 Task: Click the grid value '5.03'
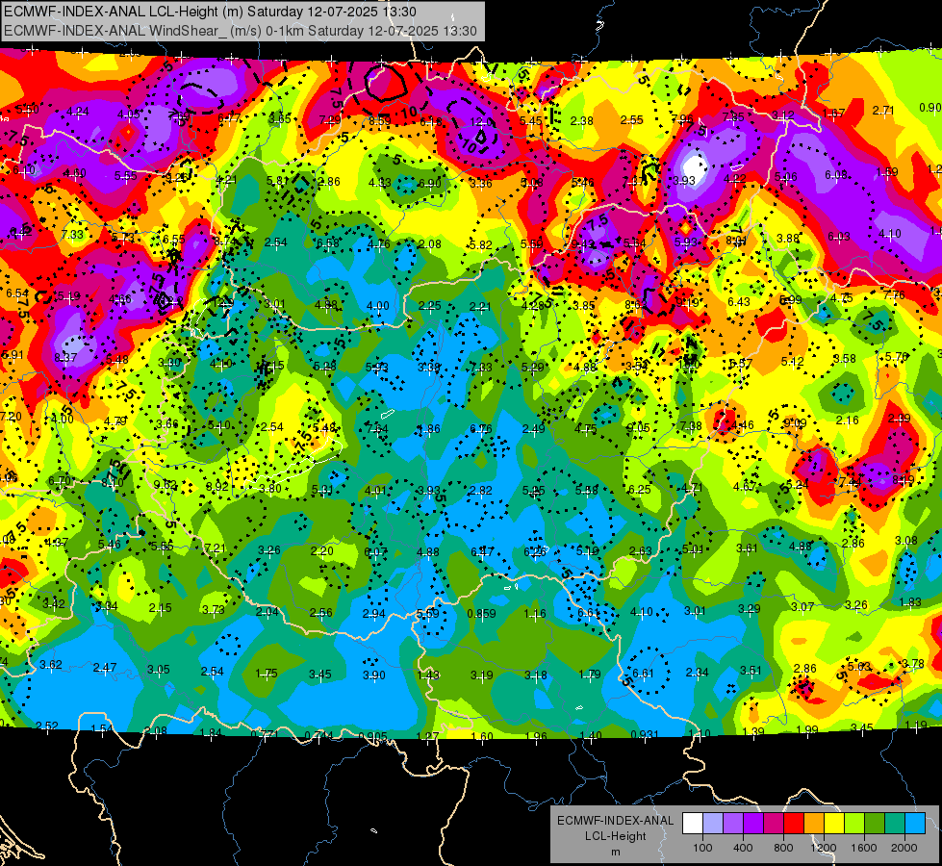pyautogui.click(x=859, y=666)
